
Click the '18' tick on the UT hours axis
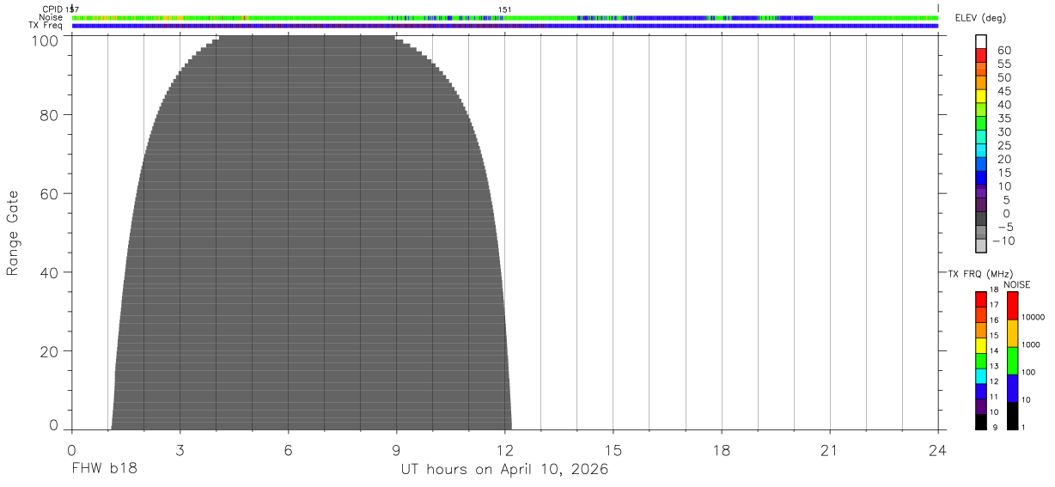click(x=721, y=449)
